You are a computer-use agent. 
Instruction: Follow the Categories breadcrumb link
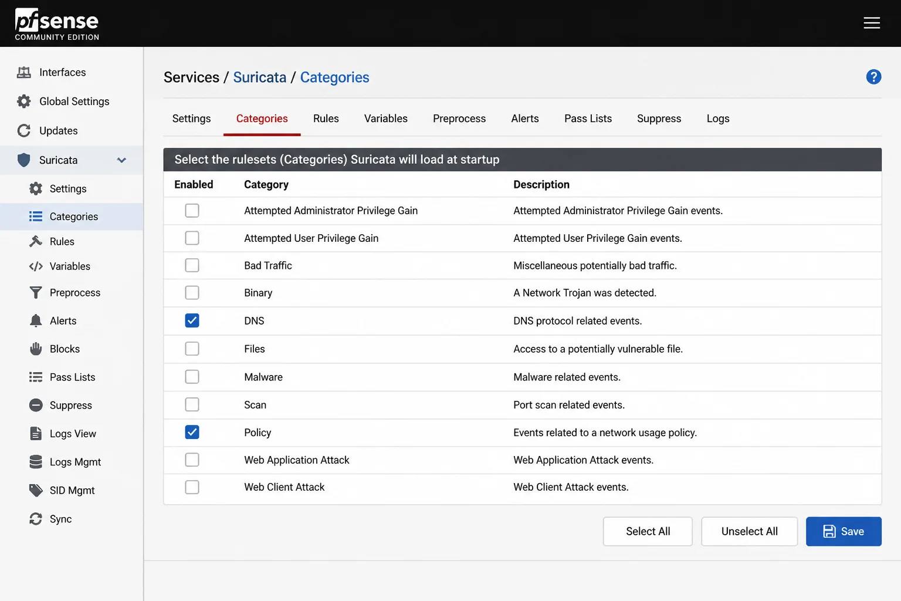[x=334, y=77]
